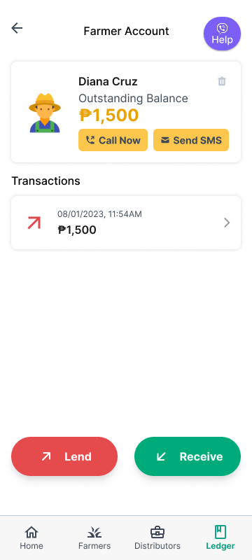Open the purple Help bubble

[x=222, y=34]
